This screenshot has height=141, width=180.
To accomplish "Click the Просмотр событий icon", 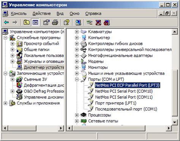I will pyautogui.click(x=19, y=44).
